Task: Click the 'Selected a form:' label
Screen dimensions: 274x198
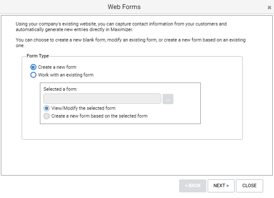Action: click(x=60, y=89)
